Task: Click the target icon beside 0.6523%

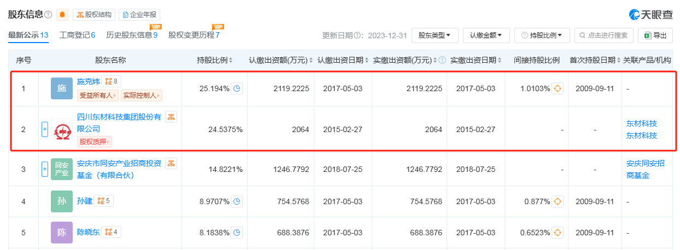Action: tap(557, 233)
